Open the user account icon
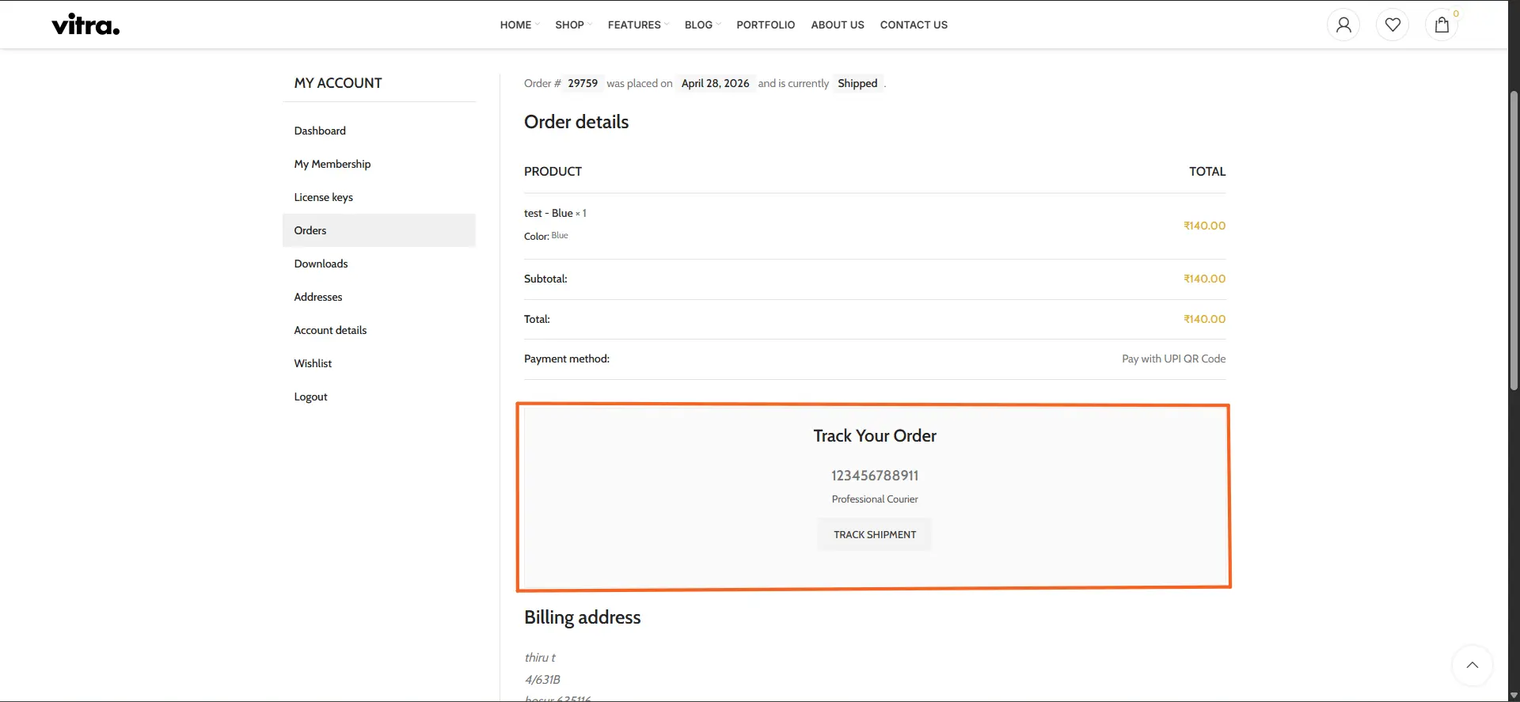The width and height of the screenshot is (1520, 702). click(x=1343, y=25)
